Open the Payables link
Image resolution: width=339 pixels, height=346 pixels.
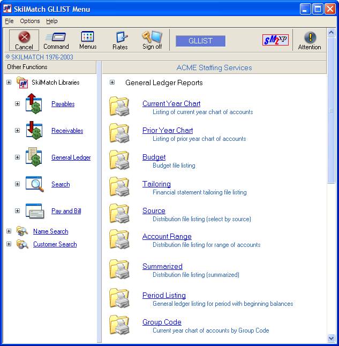63,104
